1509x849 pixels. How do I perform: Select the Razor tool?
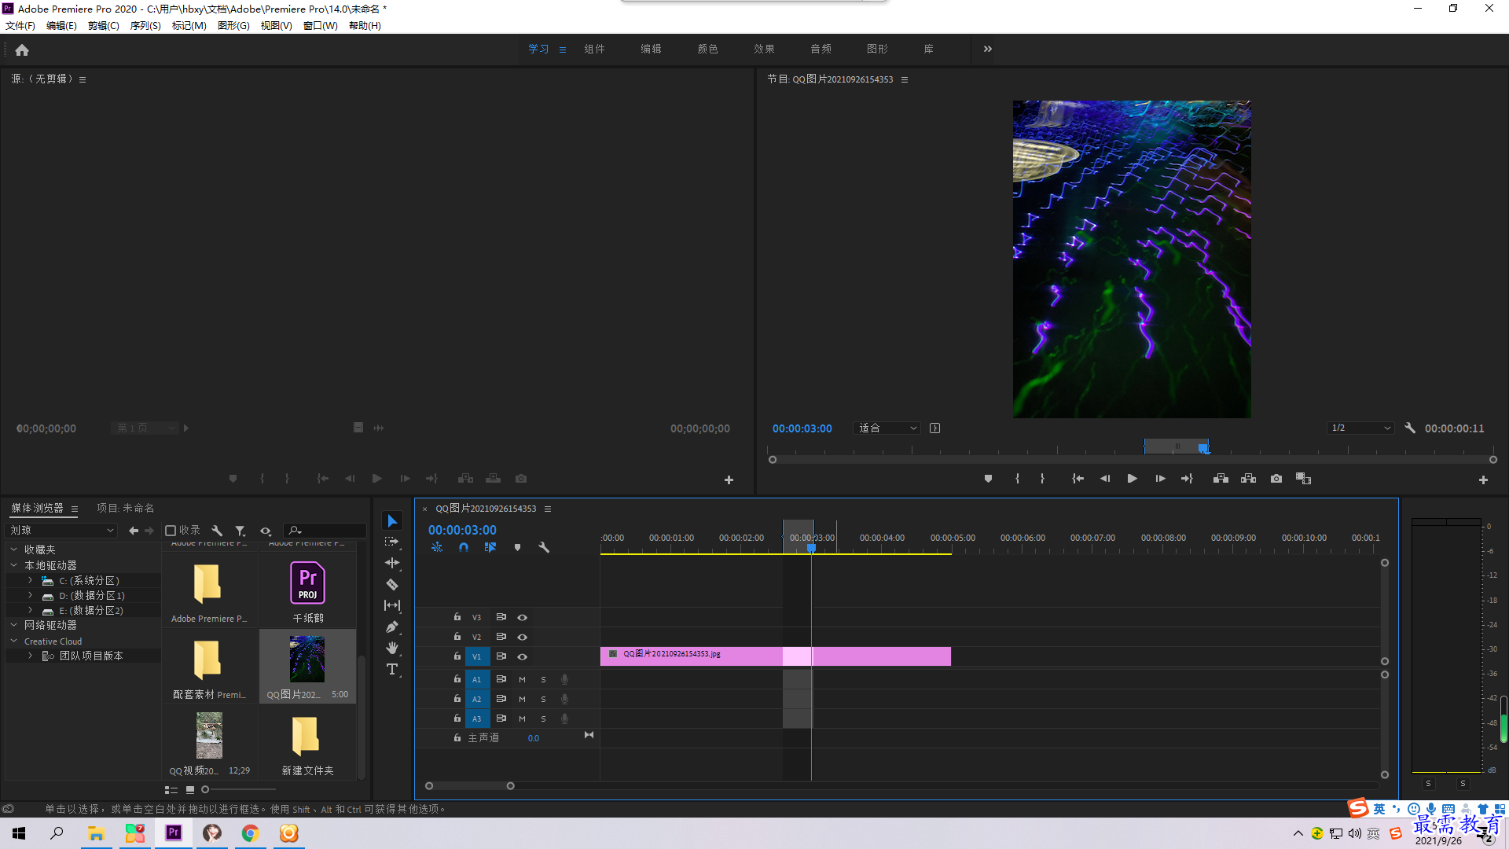pos(391,584)
